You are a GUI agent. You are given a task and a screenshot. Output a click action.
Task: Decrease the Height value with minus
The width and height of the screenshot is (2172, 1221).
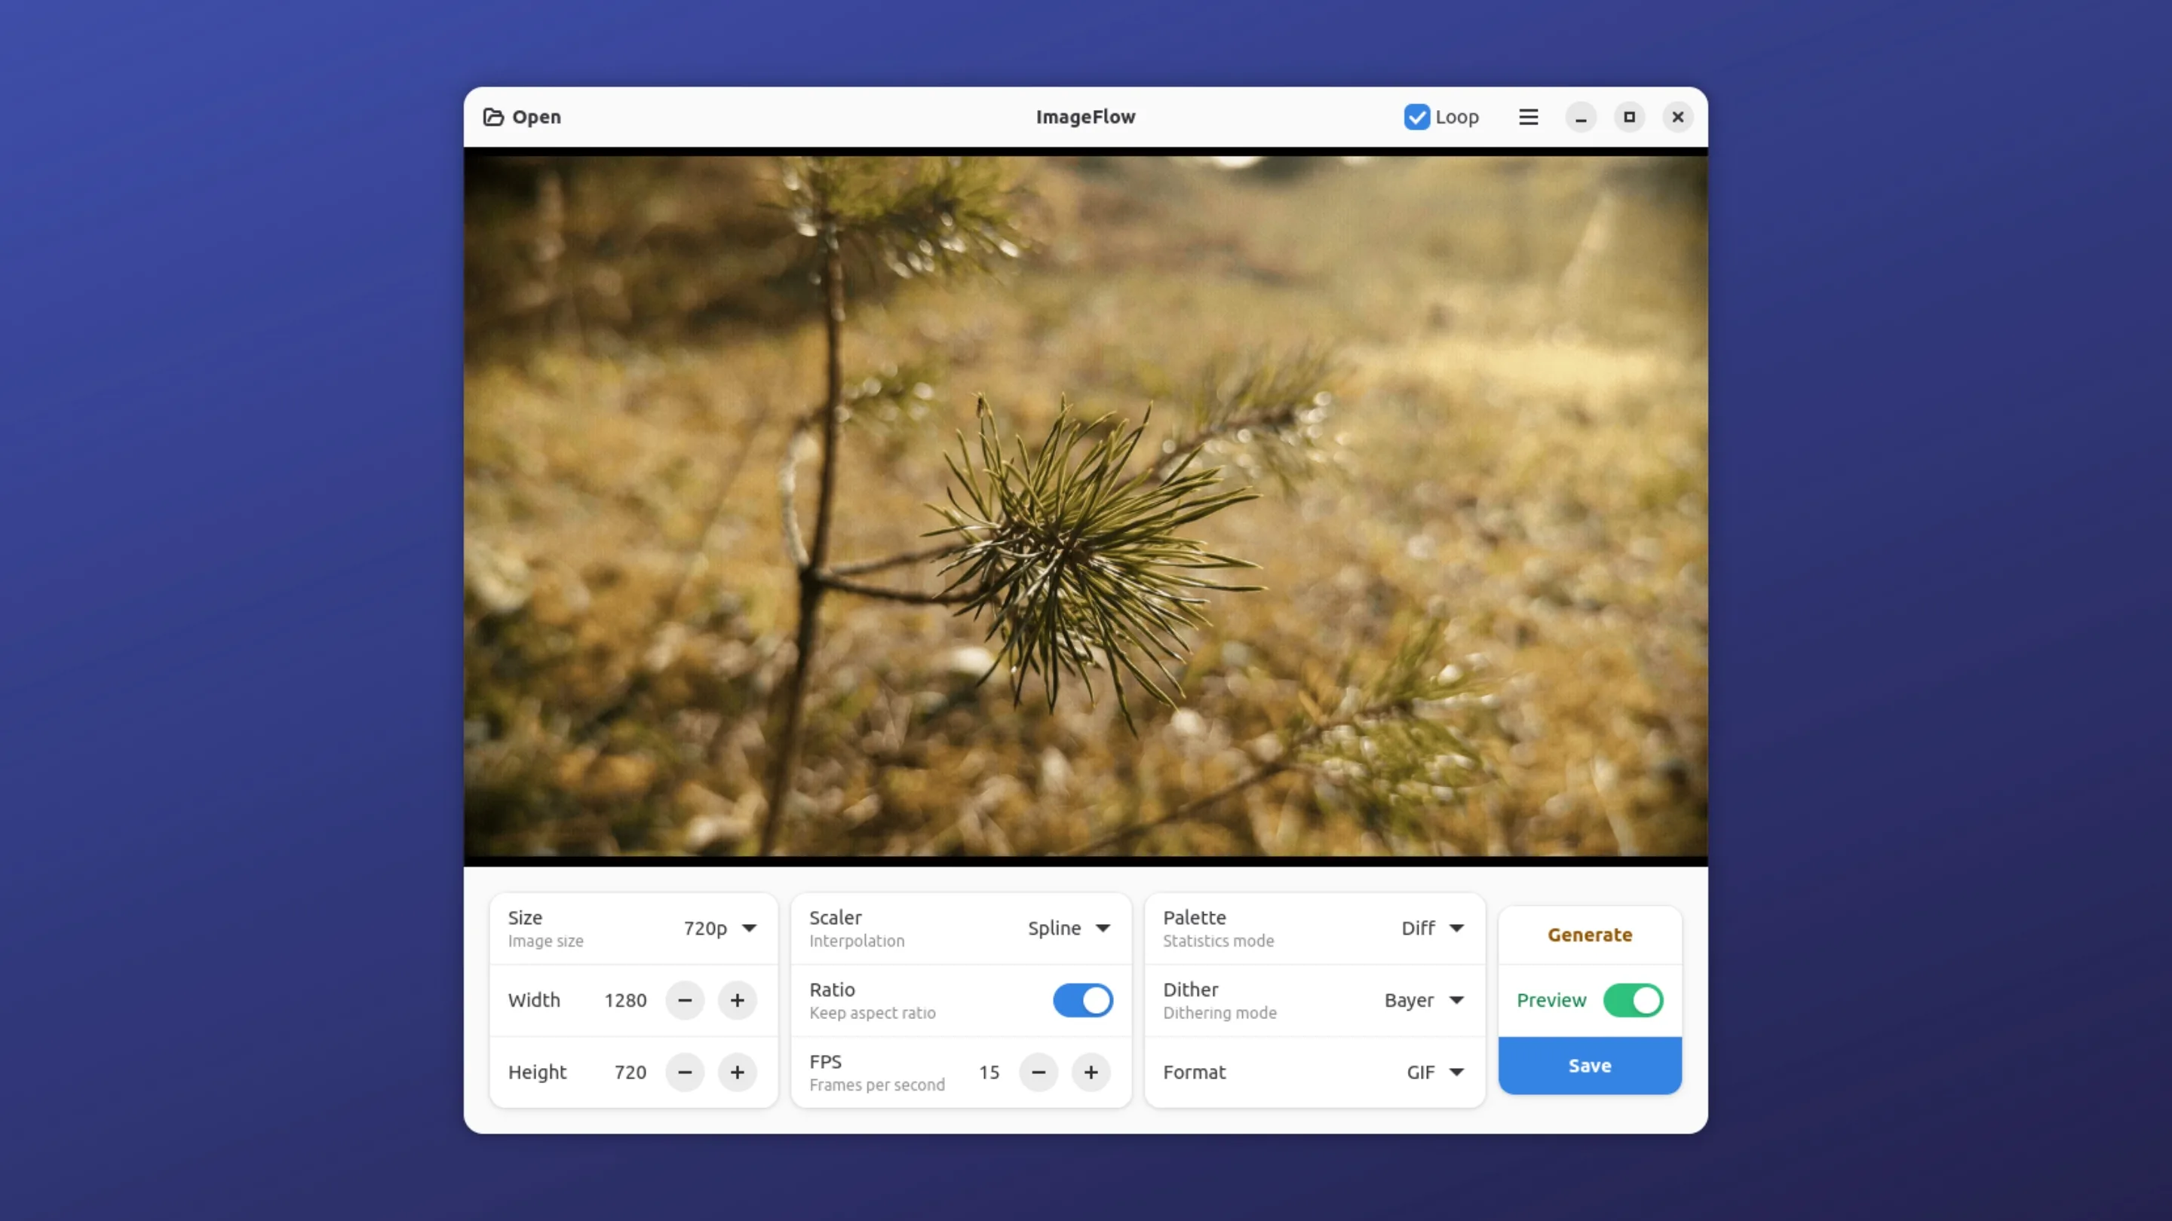pos(685,1072)
